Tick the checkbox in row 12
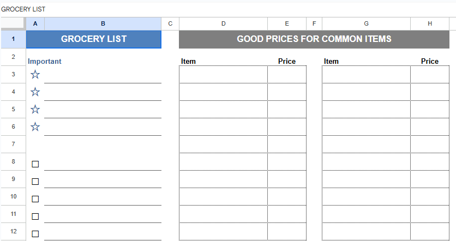The width and height of the screenshot is (456, 241). point(35,234)
